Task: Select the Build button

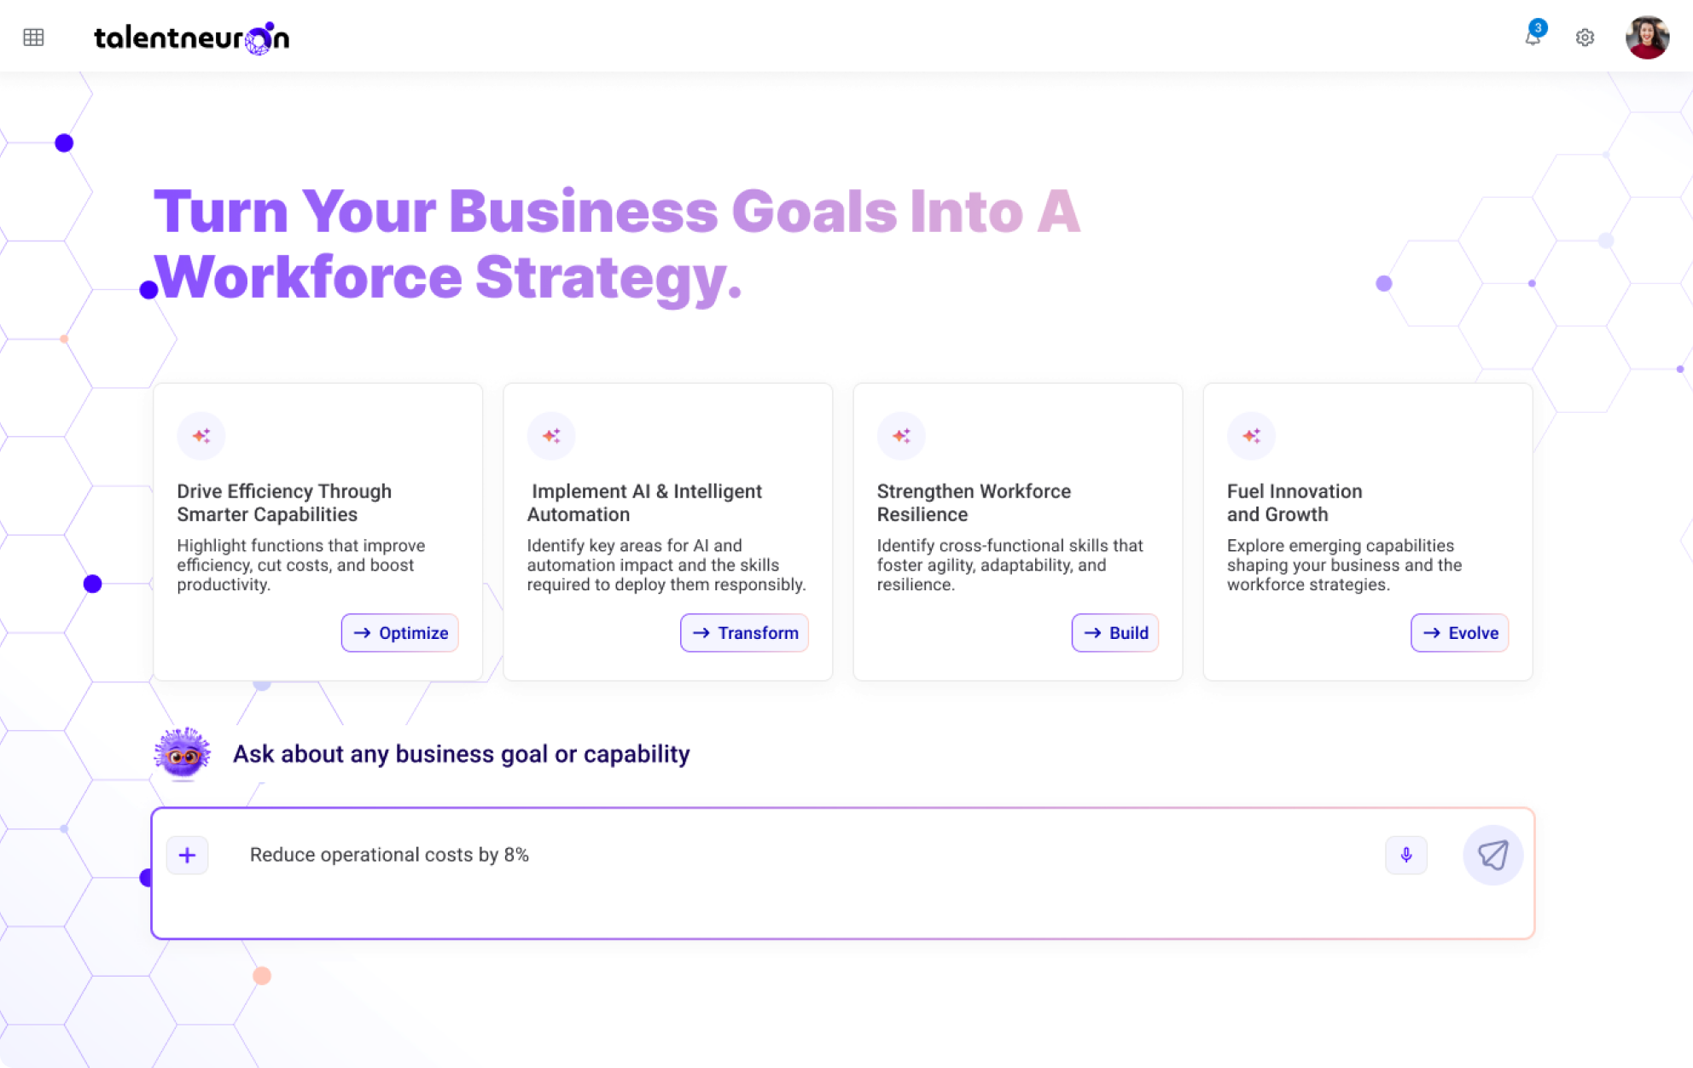Action: [1115, 633]
